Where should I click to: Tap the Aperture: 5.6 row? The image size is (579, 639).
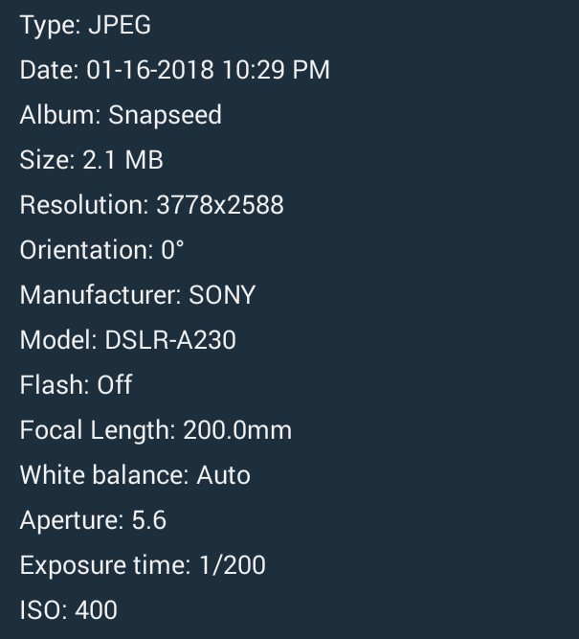click(93, 520)
